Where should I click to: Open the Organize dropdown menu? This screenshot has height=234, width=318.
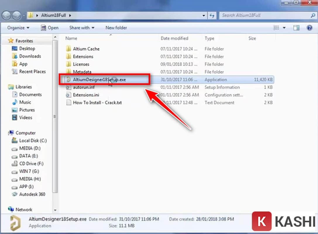(18, 27)
